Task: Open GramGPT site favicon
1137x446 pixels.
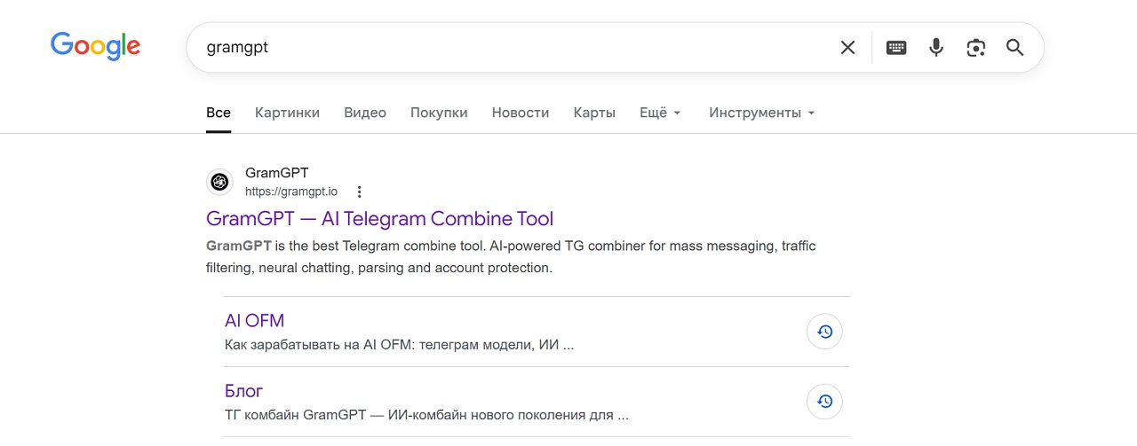Action: pos(219,182)
